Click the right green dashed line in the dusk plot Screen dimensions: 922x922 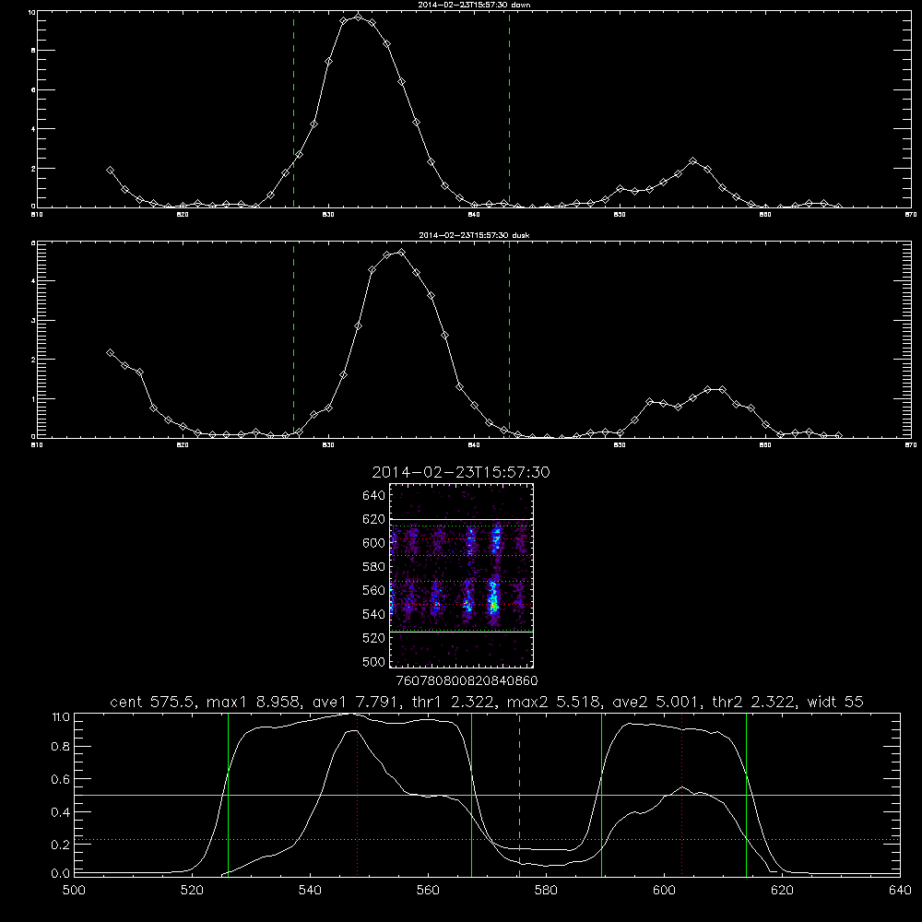[509, 340]
